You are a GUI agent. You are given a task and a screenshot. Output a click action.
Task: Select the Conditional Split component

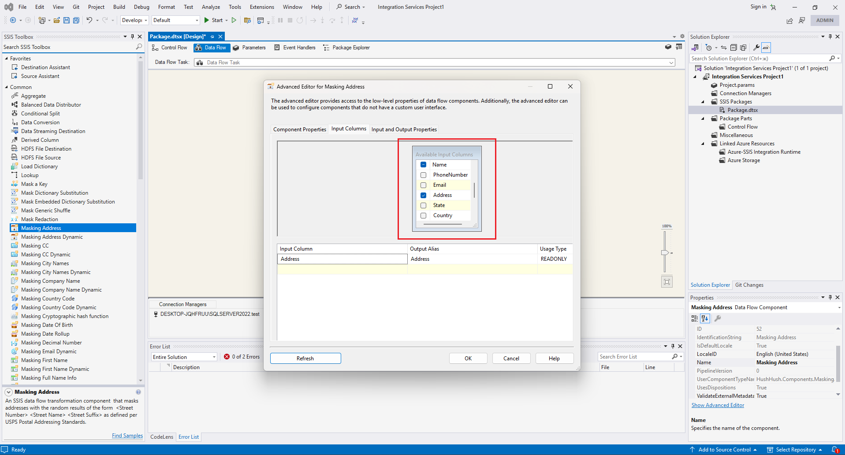click(40, 114)
